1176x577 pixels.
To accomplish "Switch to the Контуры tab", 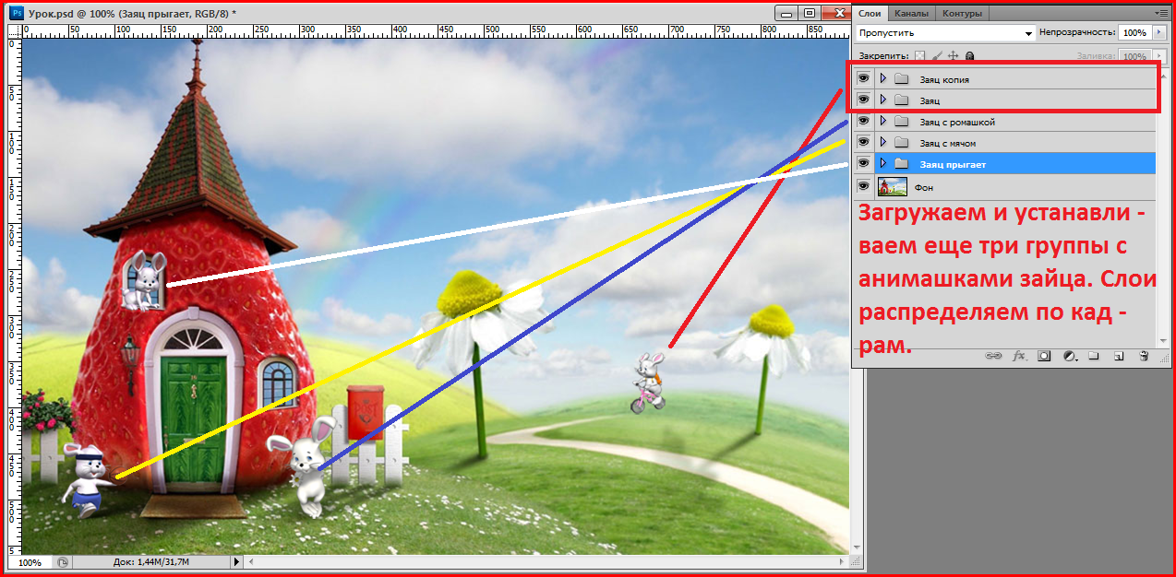I will 963,13.
